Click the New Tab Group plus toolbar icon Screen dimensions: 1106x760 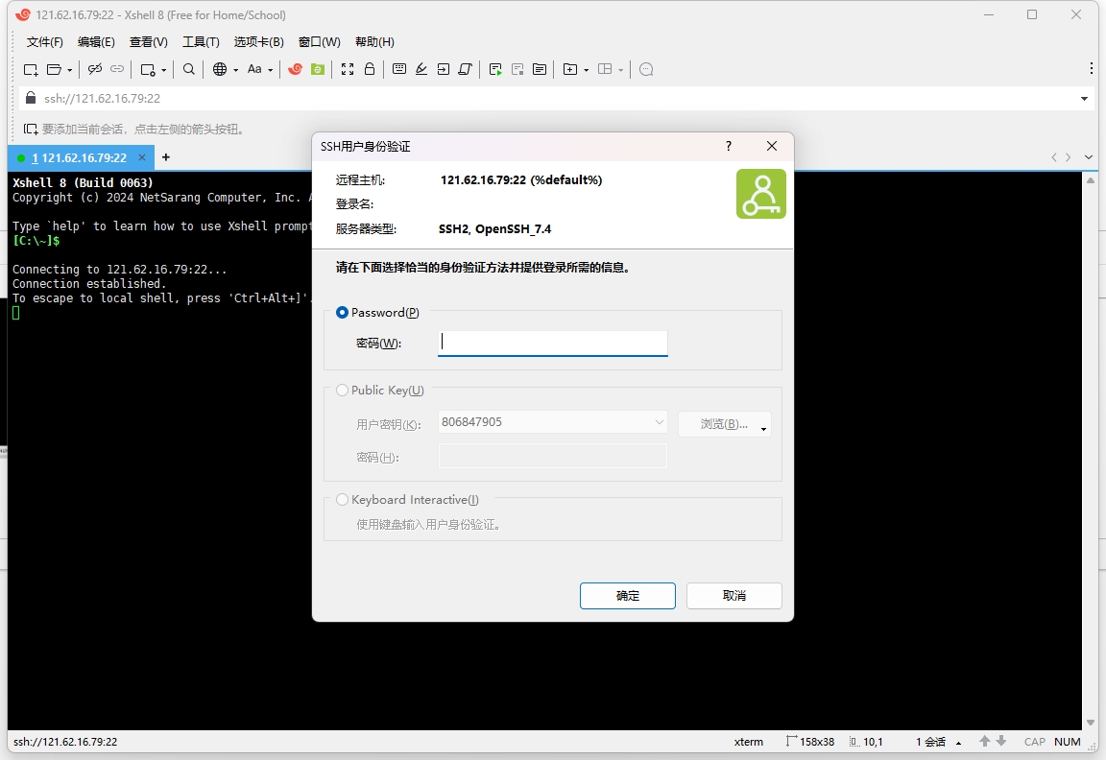[570, 69]
